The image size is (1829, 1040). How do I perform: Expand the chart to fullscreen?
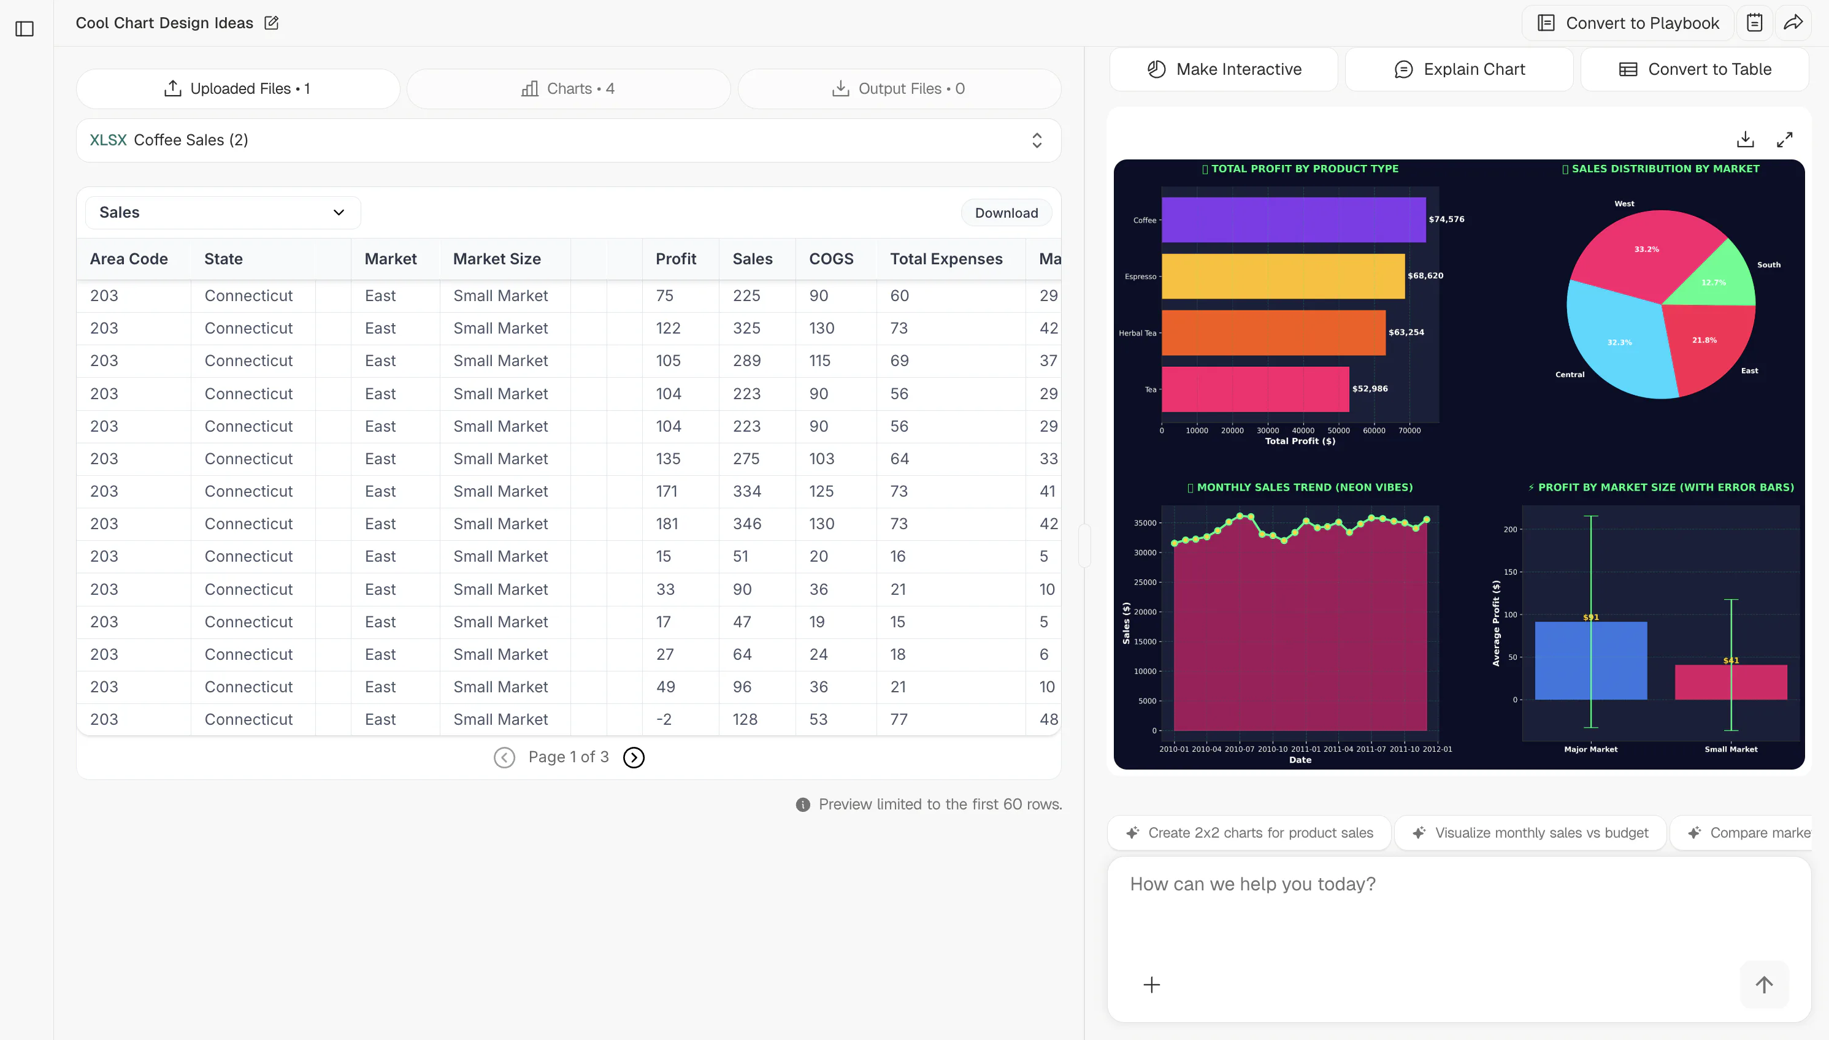coord(1785,139)
